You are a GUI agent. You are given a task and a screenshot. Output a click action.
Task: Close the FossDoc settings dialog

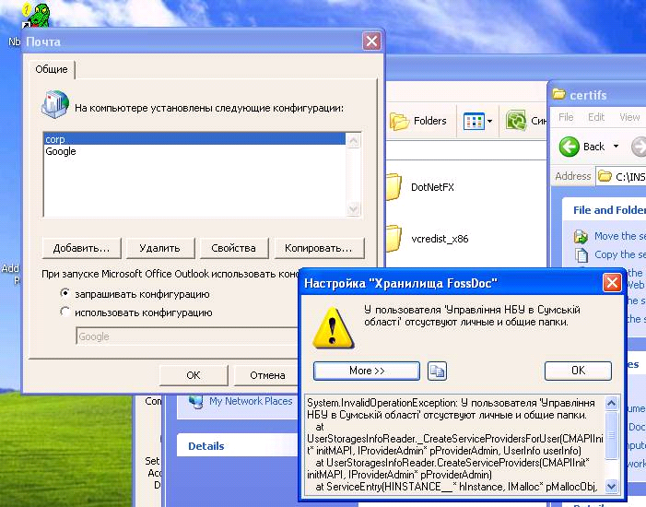tap(612, 283)
